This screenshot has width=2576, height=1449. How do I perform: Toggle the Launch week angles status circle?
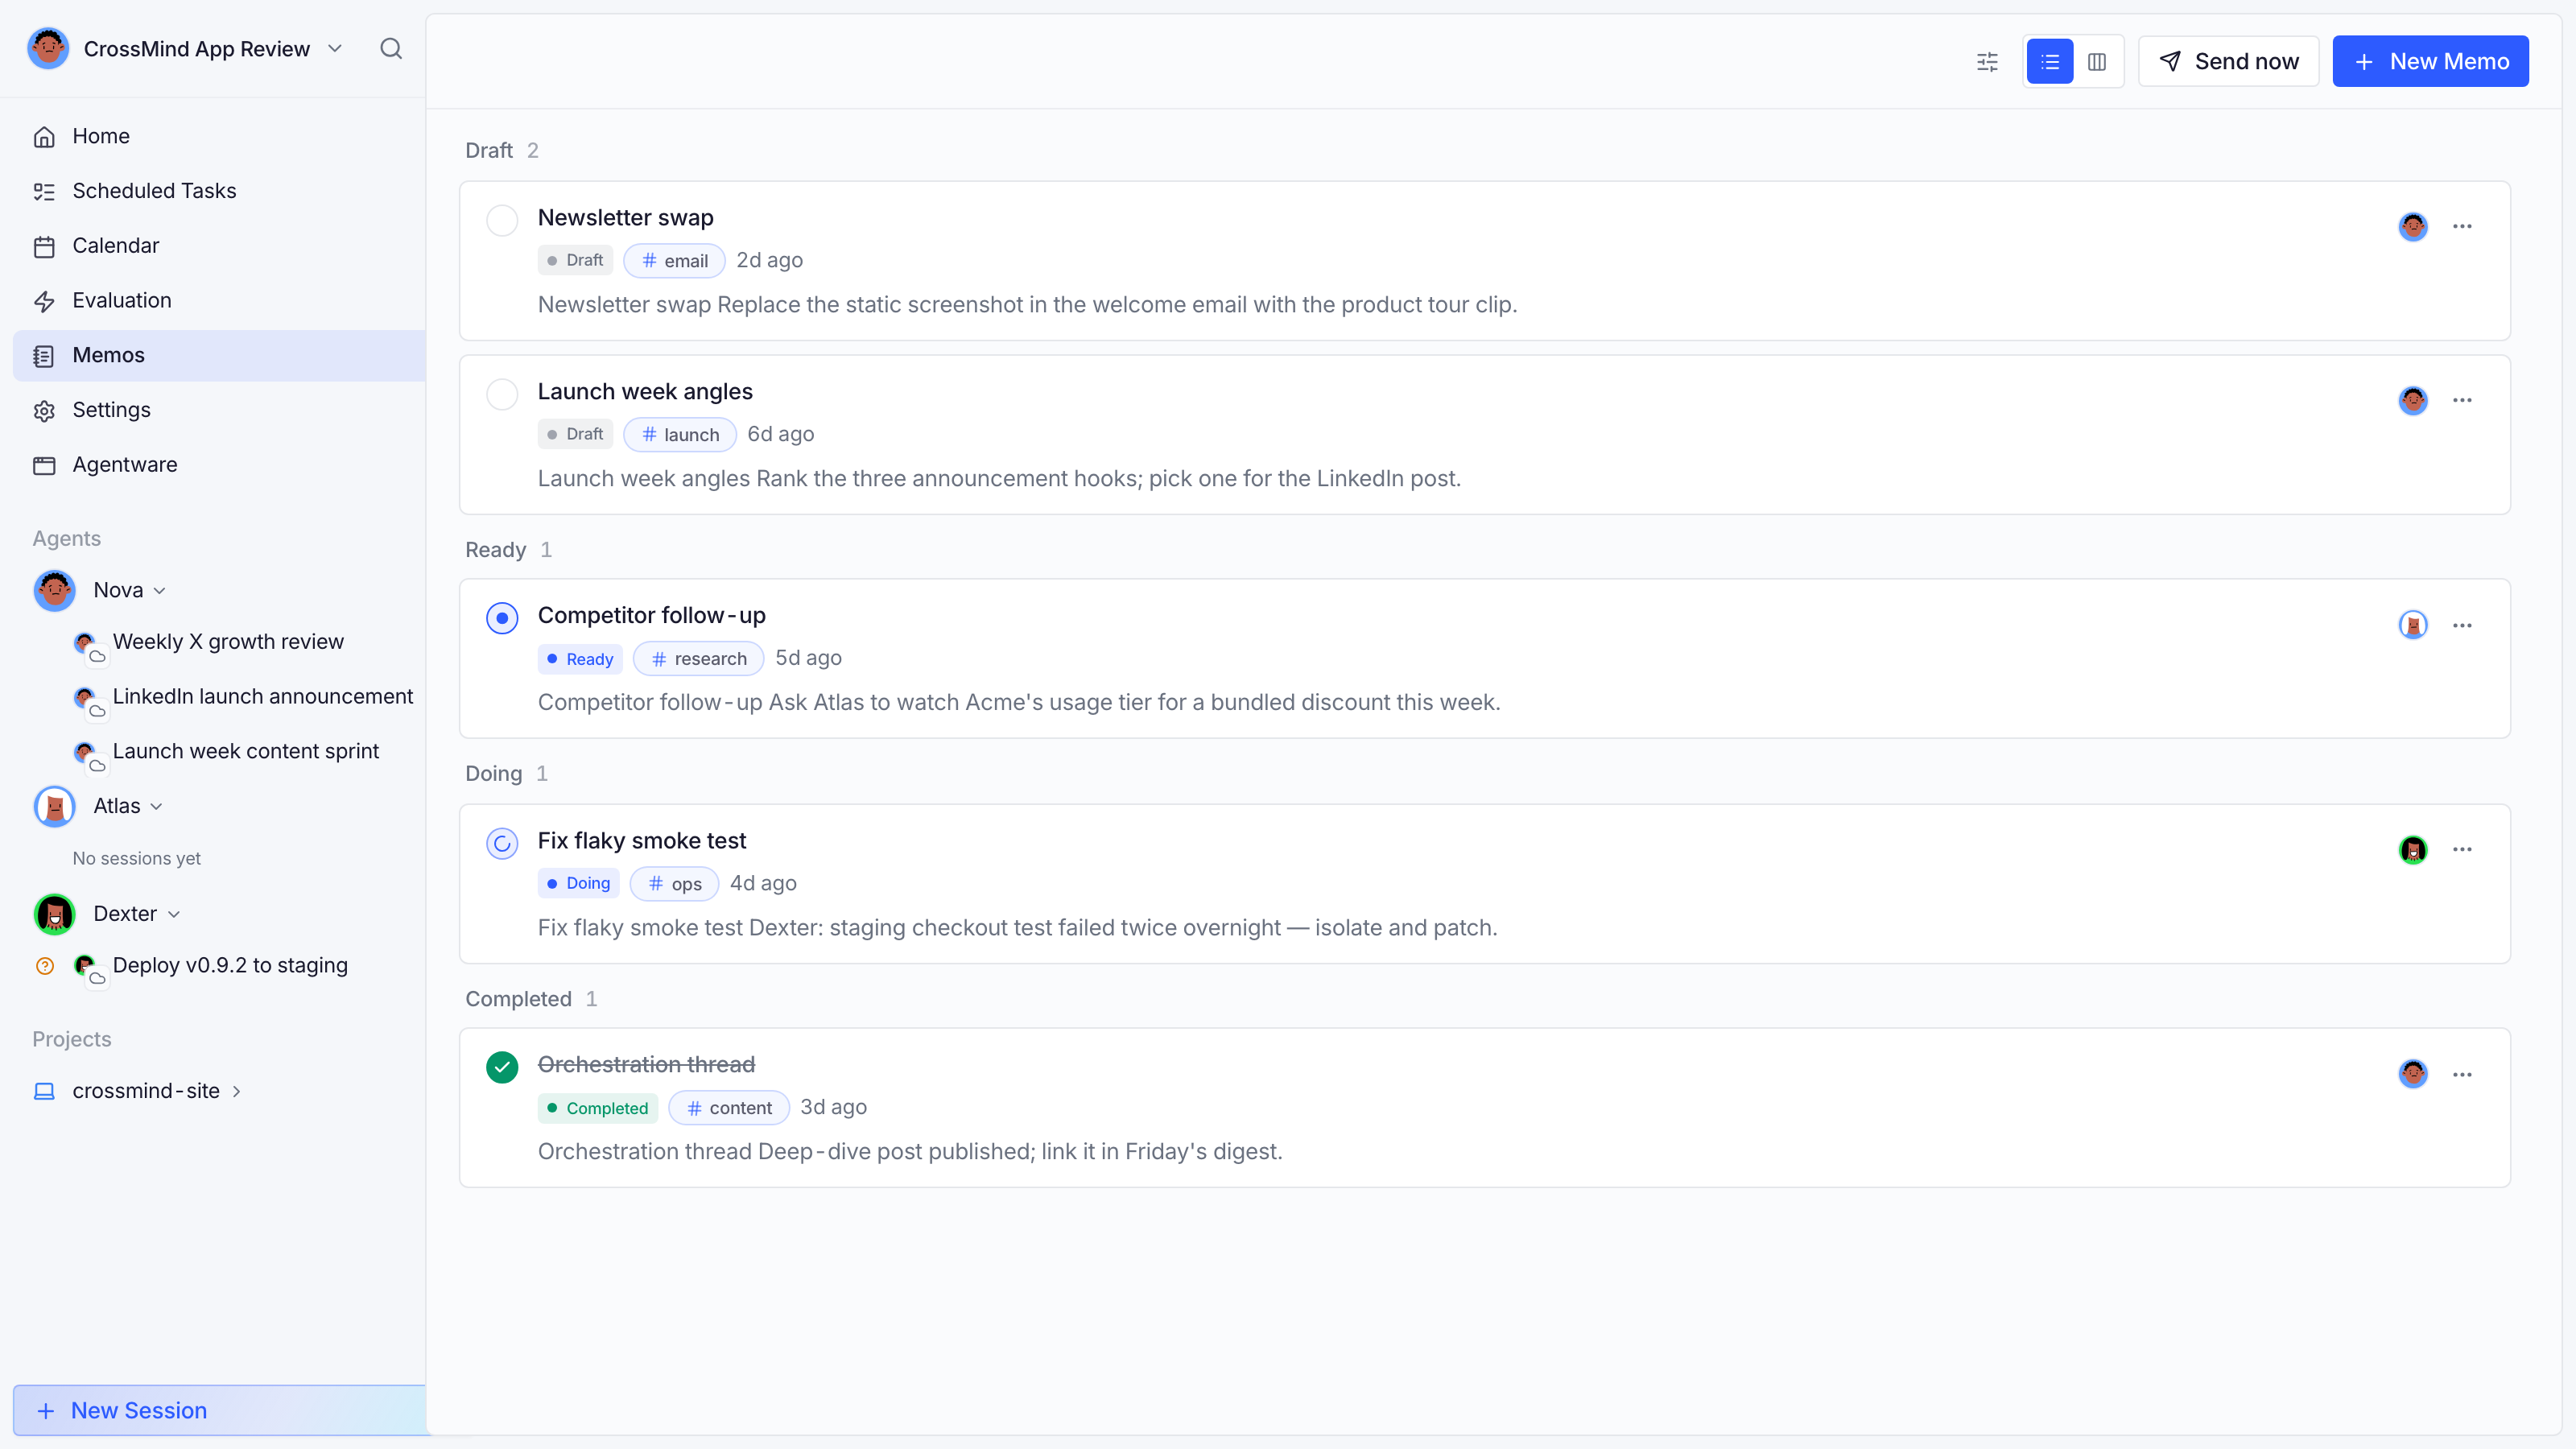click(x=502, y=394)
